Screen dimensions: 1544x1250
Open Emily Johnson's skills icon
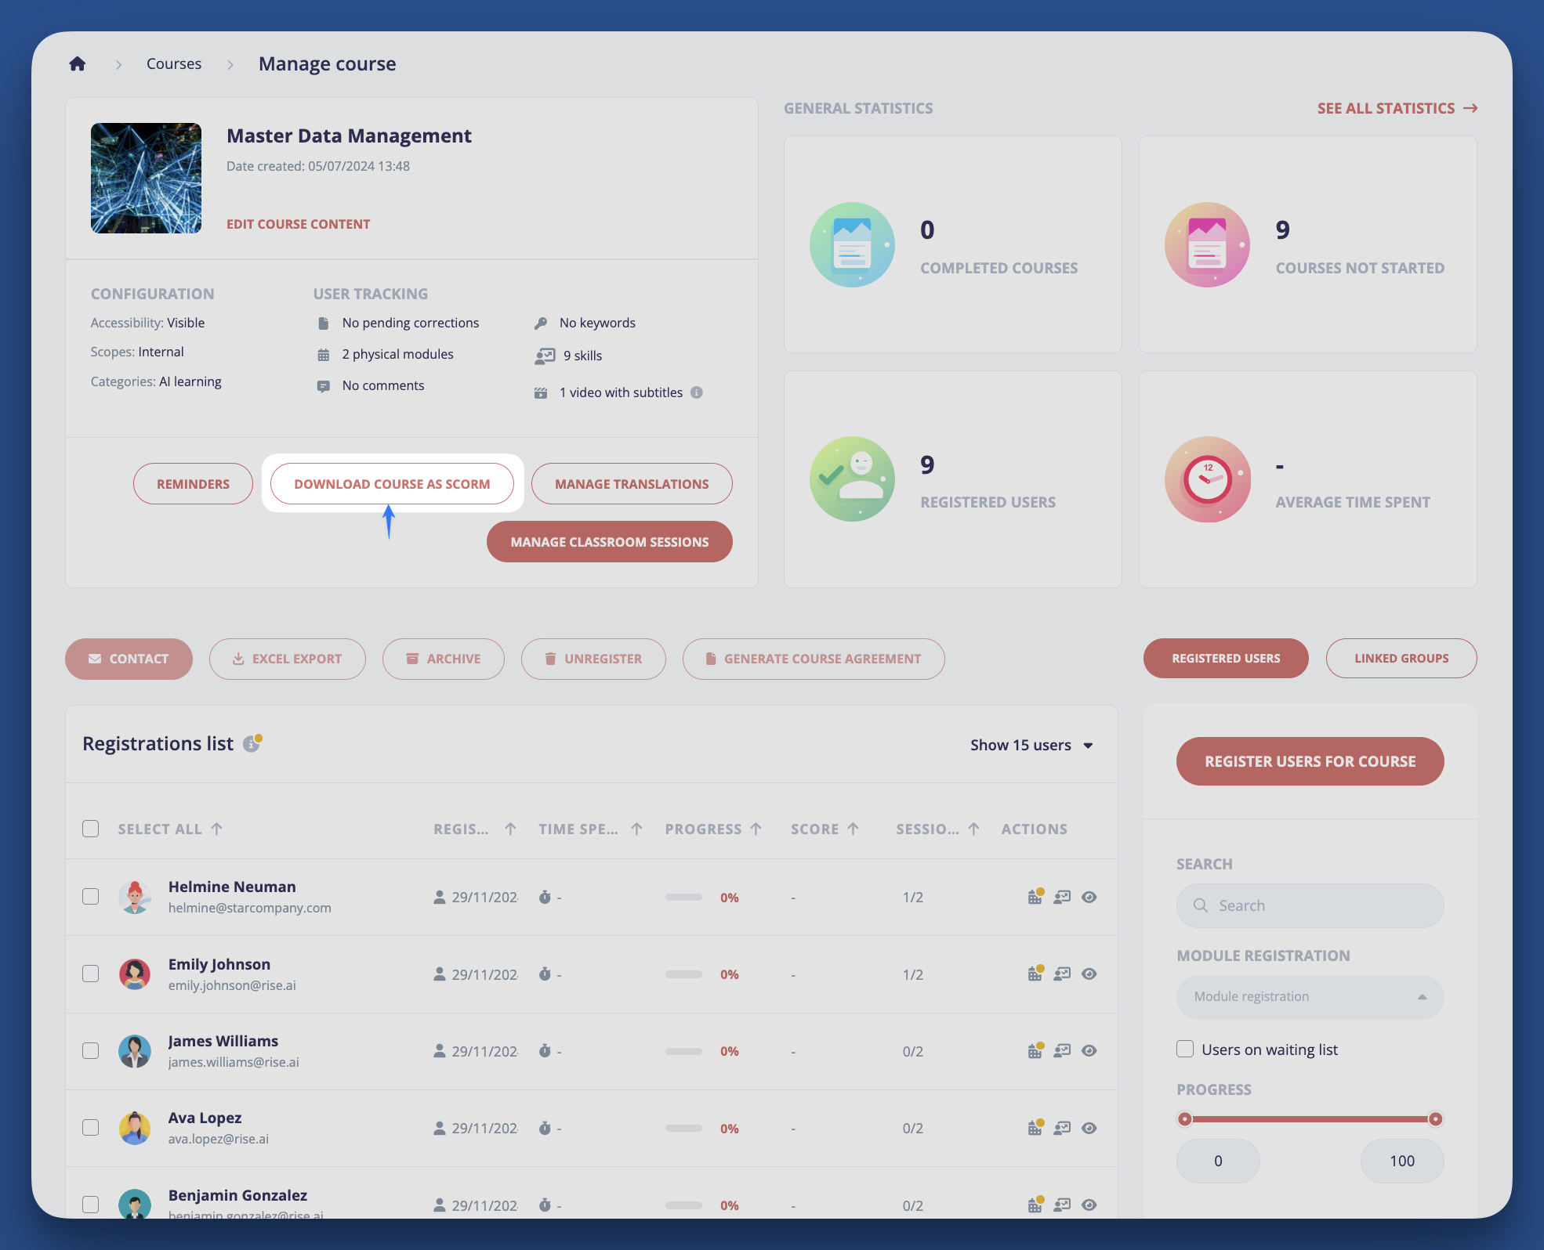tap(1062, 974)
